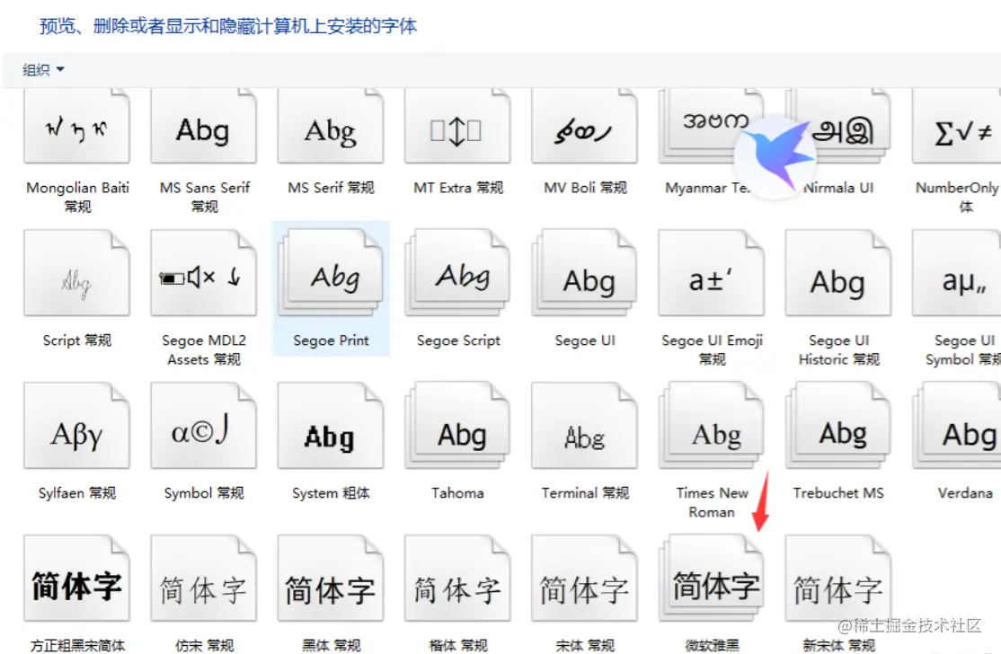Select the 仿宋 font icon

[204, 578]
